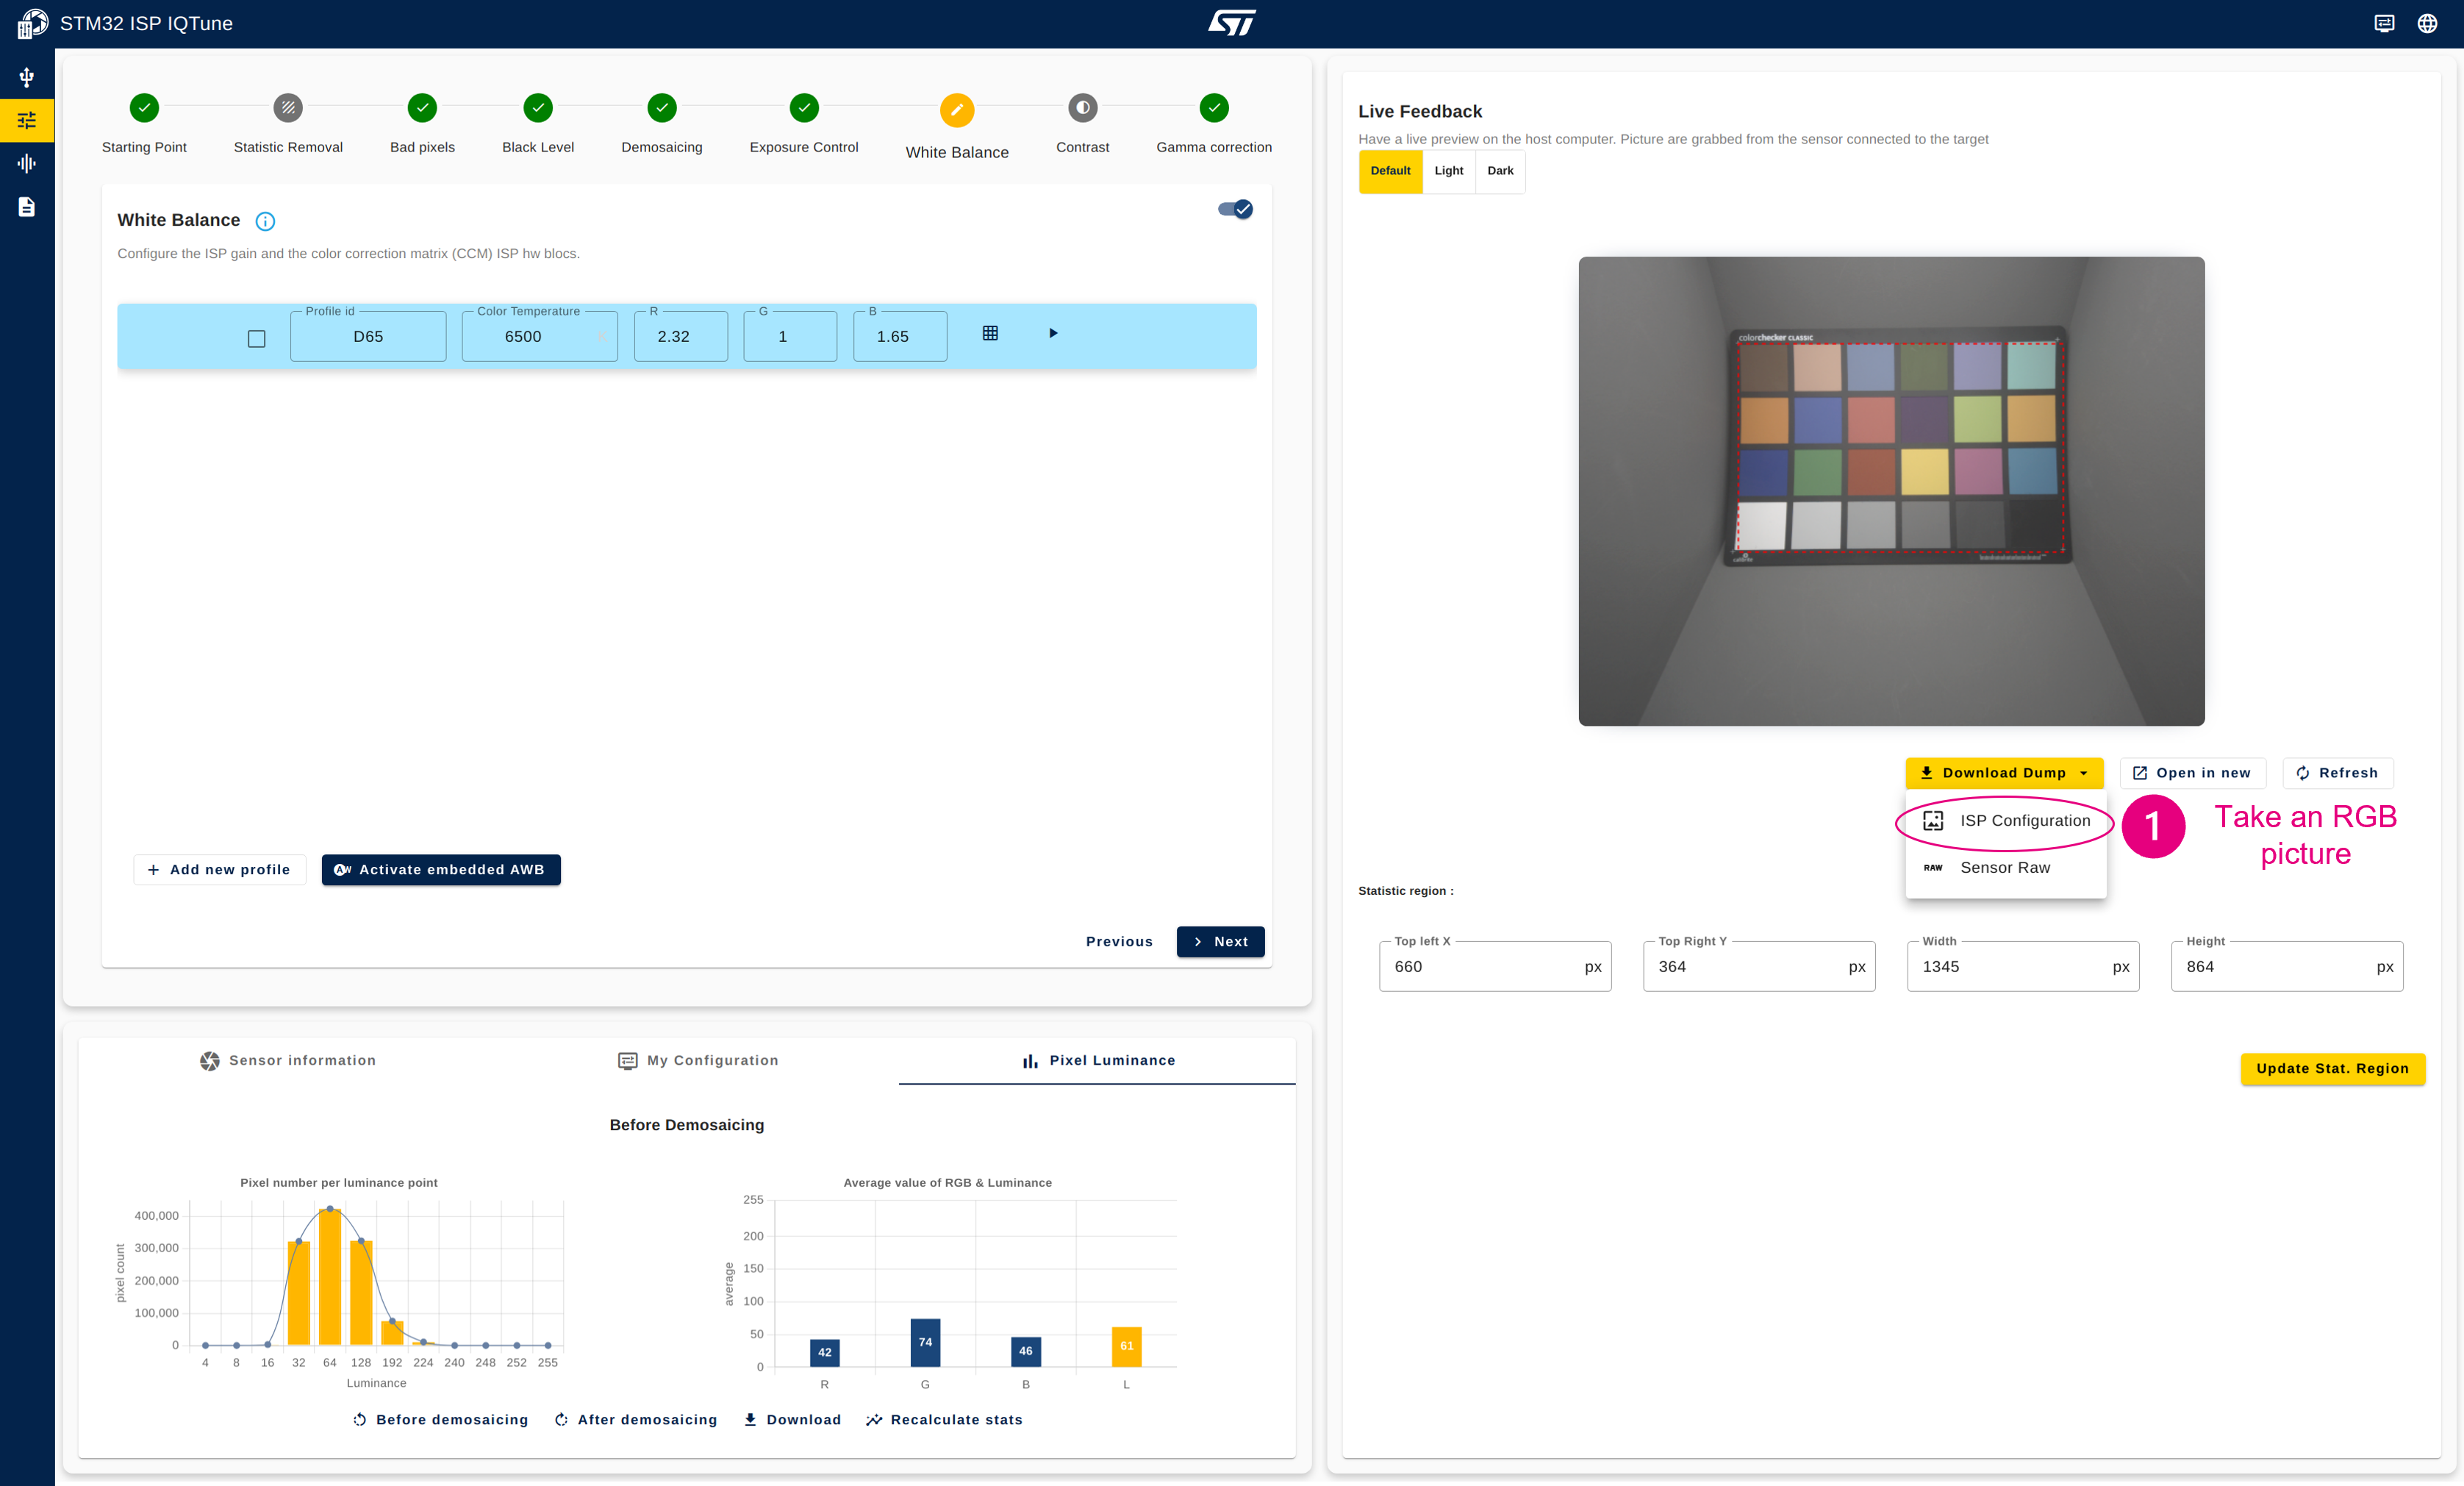Click the R gain value slider field

click(x=678, y=336)
